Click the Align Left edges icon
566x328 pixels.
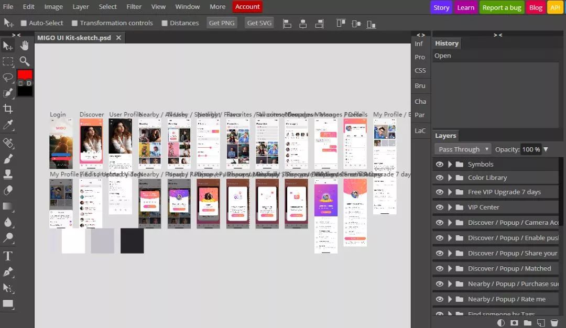pos(287,24)
